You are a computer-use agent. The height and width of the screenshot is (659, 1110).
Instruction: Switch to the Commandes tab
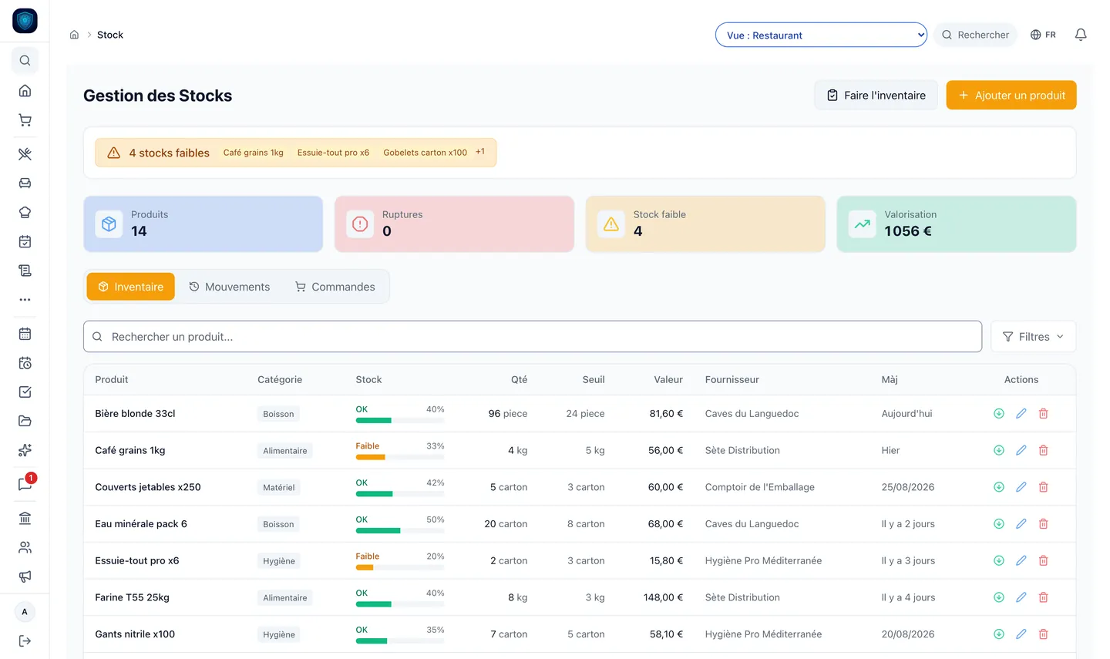pos(335,287)
